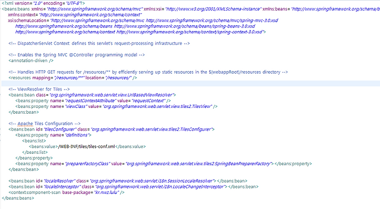Click the "viewClass" property name value
Viewport: 380px width, 209px height.
[x=75, y=106]
